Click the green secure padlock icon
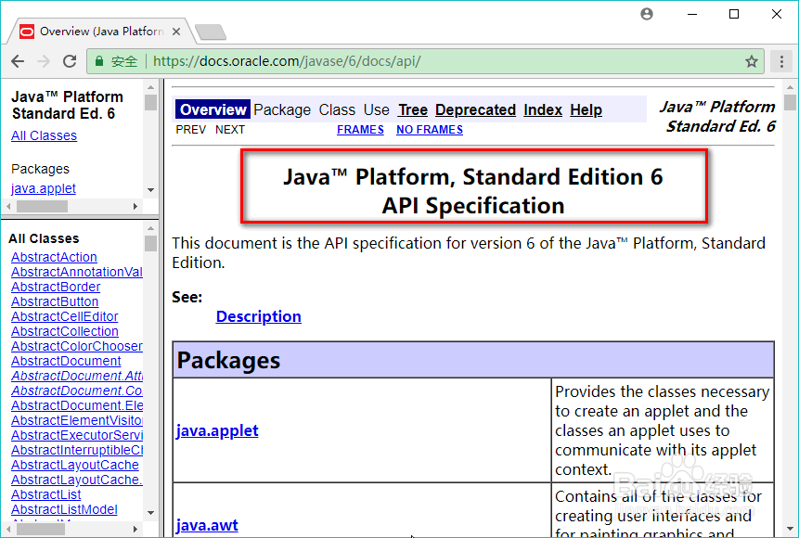 point(99,61)
